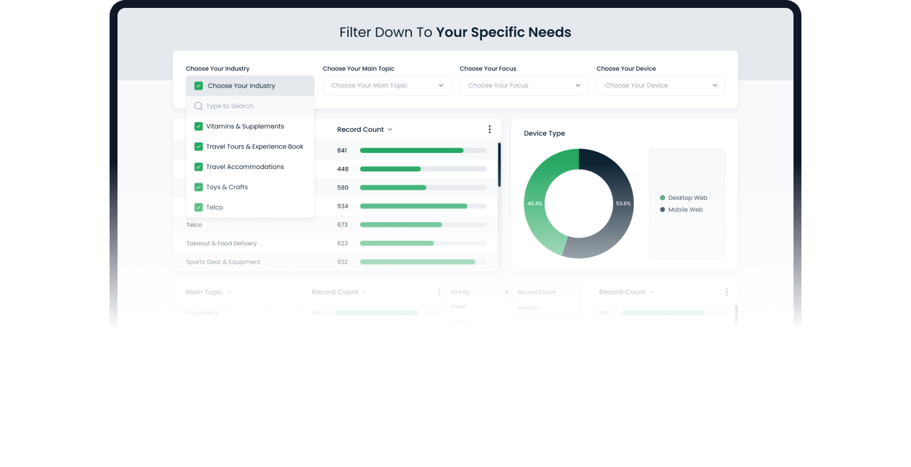The width and height of the screenshot is (911, 467).
Task: Open the bottom-right Record Count kebab menu
Action: click(x=727, y=292)
